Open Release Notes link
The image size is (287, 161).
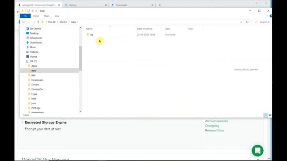click(214, 130)
